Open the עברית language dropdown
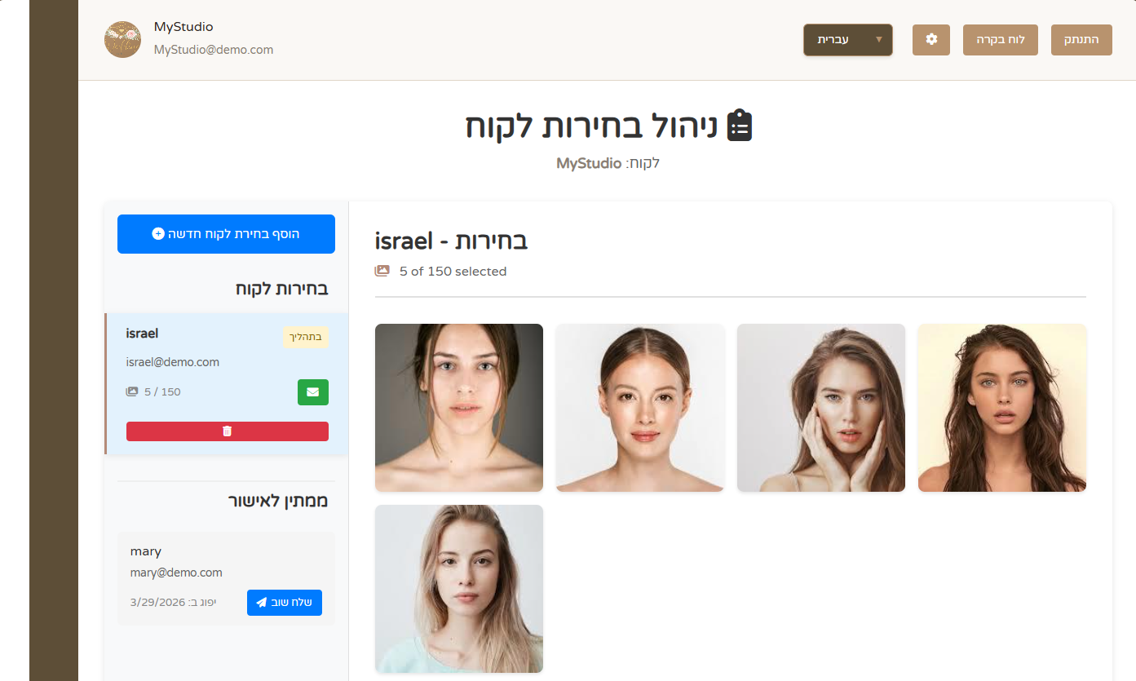Screen dimensions: 1136x681 (x=848, y=39)
